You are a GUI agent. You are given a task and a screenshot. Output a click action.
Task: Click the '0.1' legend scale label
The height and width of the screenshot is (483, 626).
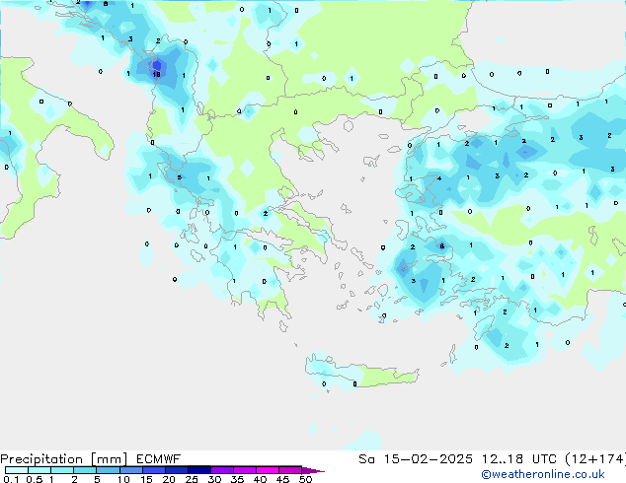point(11,479)
